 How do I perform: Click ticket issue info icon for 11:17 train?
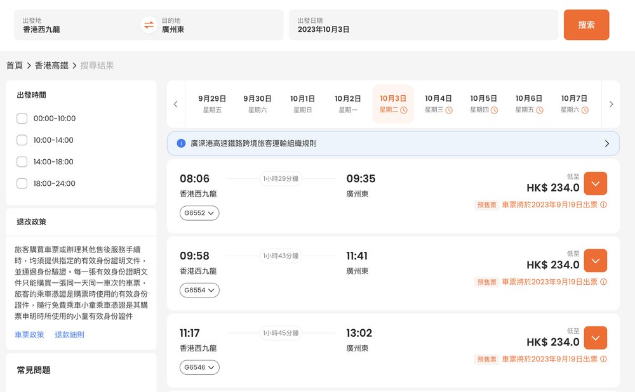[x=603, y=359]
